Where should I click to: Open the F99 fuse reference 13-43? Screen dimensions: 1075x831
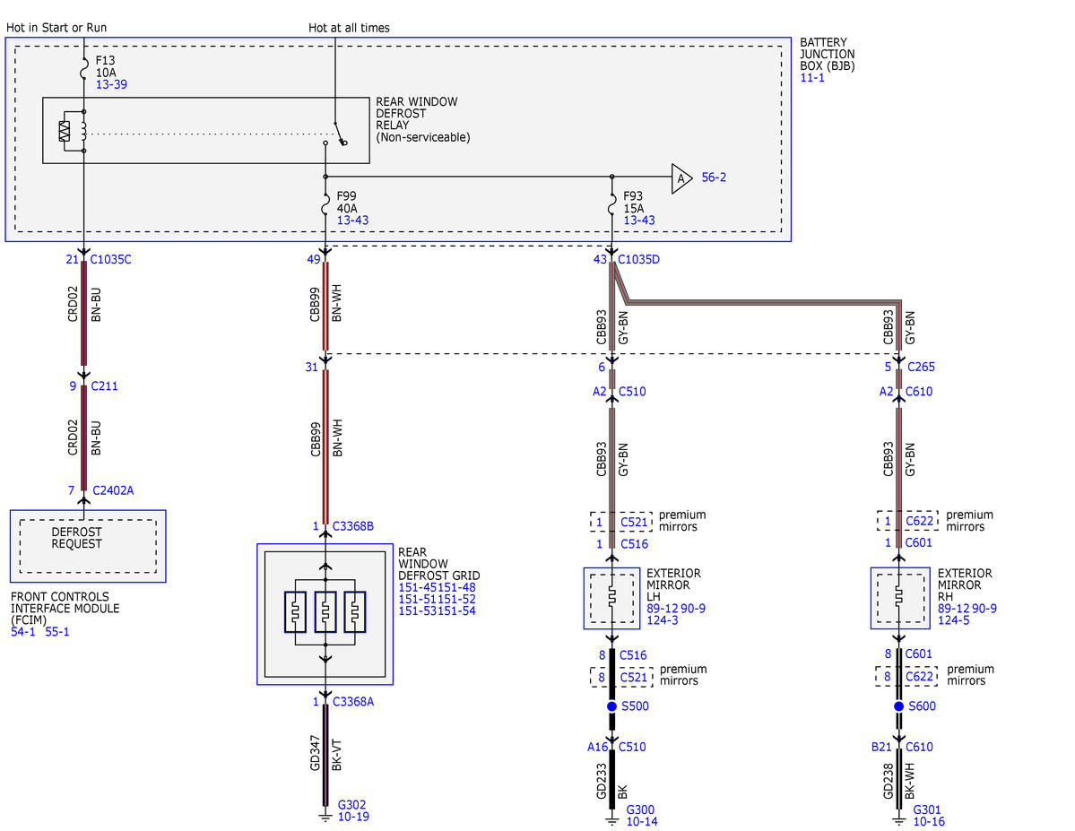pos(352,221)
